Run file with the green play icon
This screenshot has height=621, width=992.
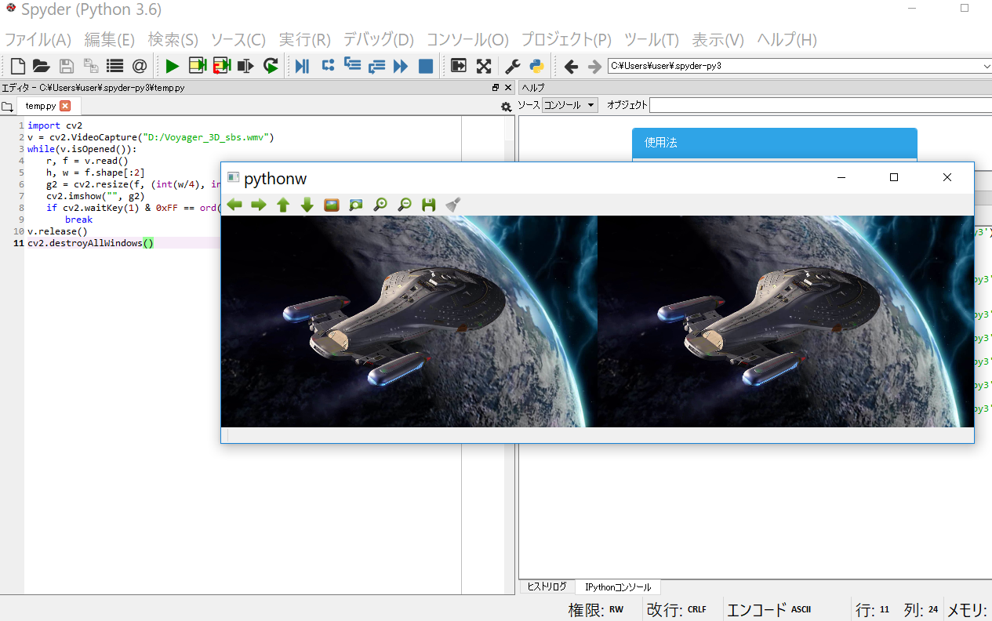[173, 67]
